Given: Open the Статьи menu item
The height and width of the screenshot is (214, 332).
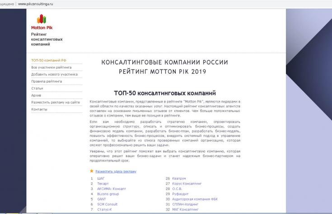Looking at the screenshot, I should pos(37,88).
